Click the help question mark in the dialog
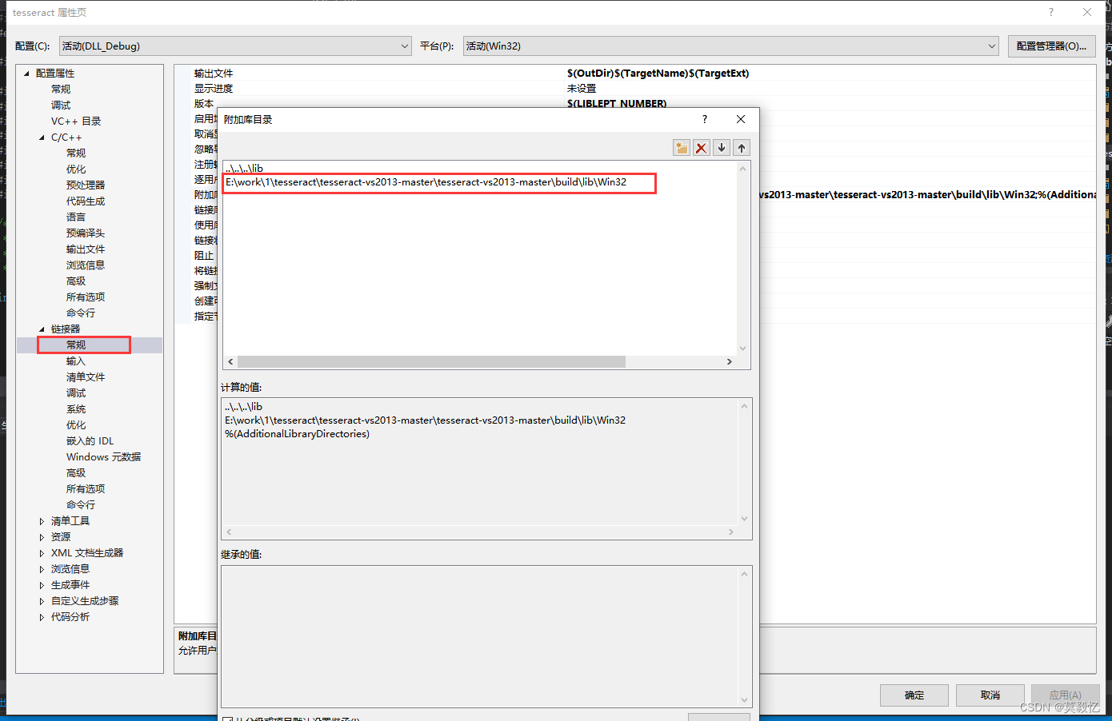 (704, 118)
